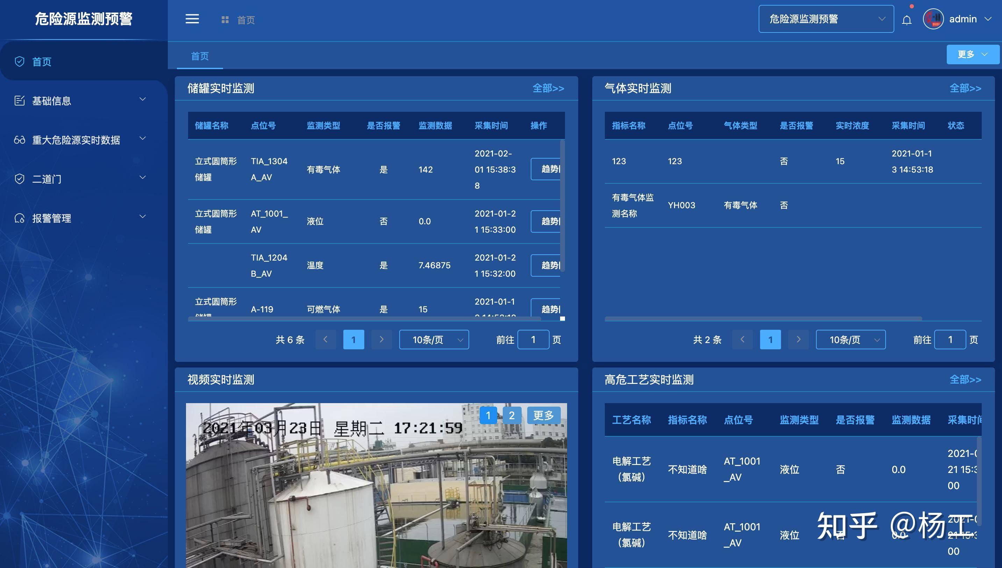Image resolution: width=1002 pixels, height=568 pixels.
Task: Switch to the 首页 tab
Action: (200, 56)
